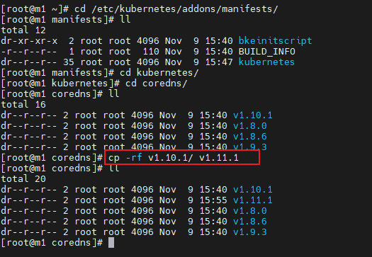Select the BUILD_INFO file name
372x257 pixels.
[x=267, y=52]
